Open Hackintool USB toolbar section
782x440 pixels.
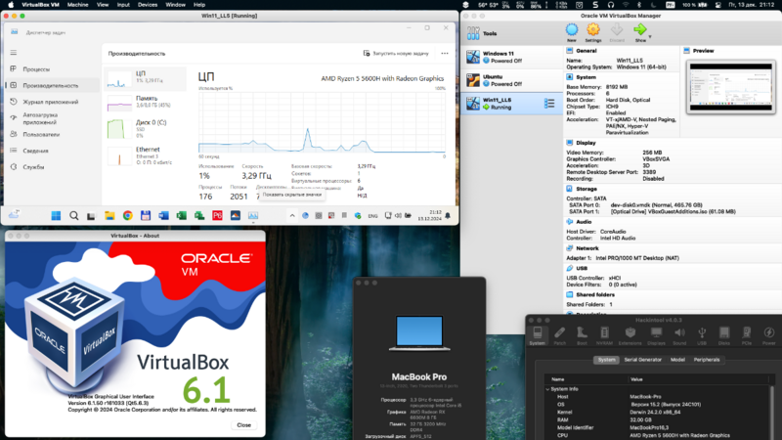[x=702, y=335]
